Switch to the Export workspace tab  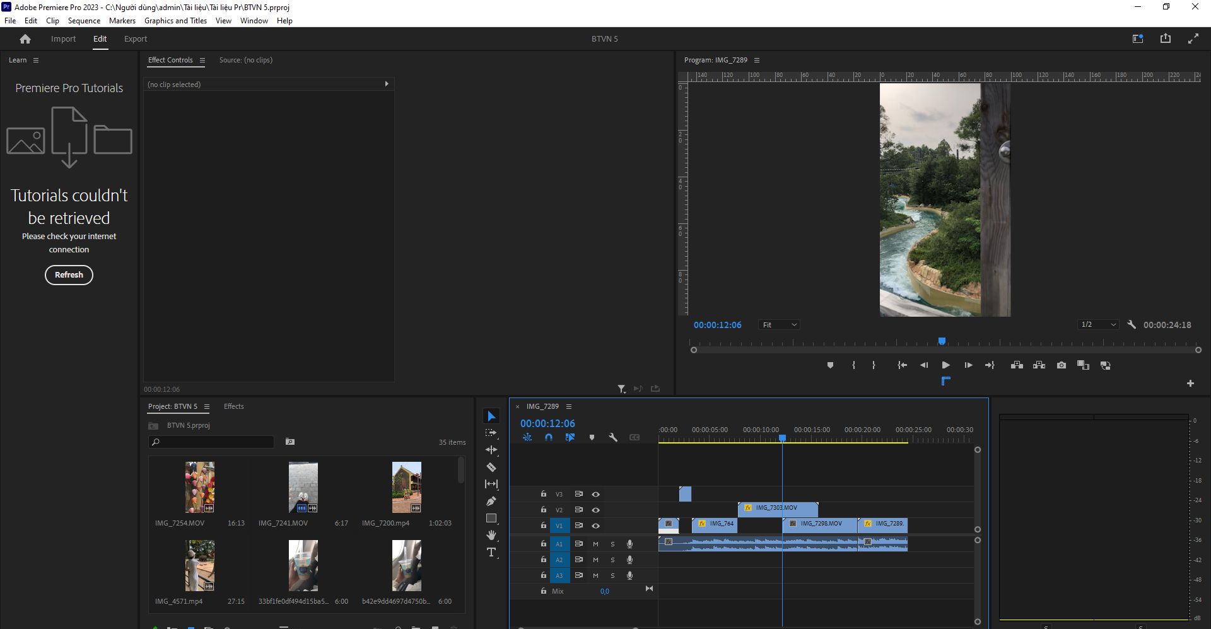click(x=136, y=39)
